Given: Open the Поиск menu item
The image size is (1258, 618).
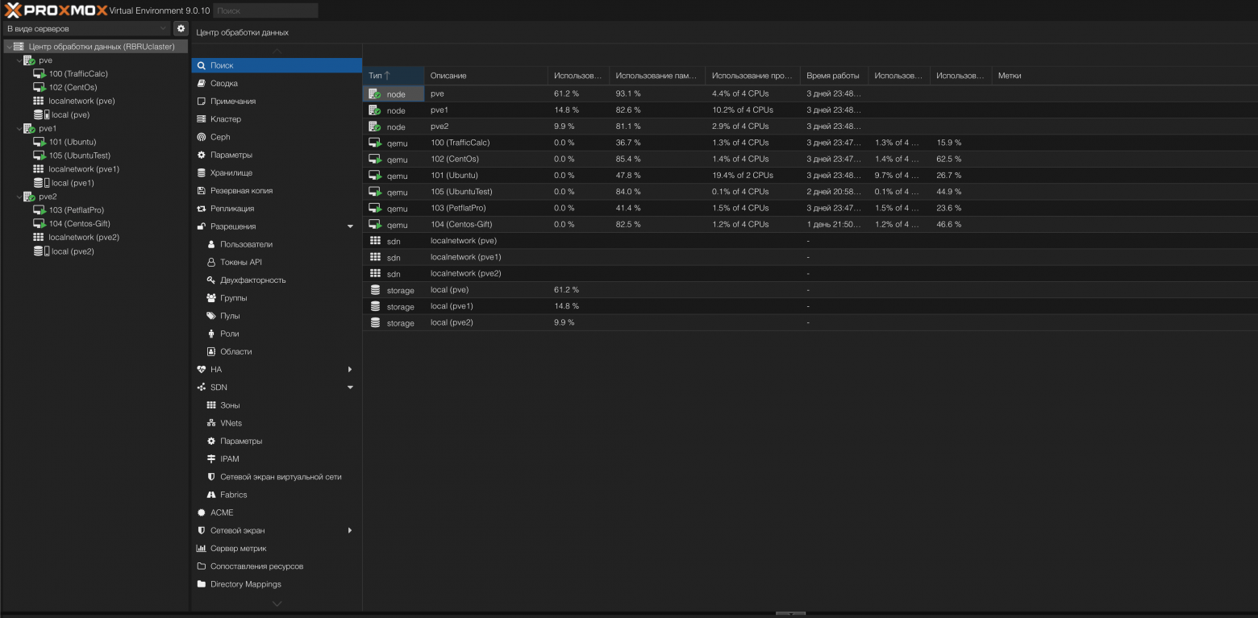Looking at the screenshot, I should 277,65.
